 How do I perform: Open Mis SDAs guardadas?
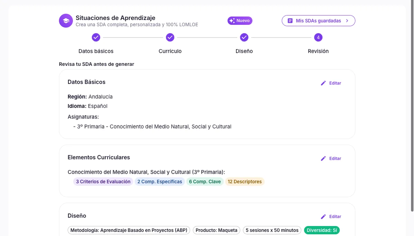[318, 21]
